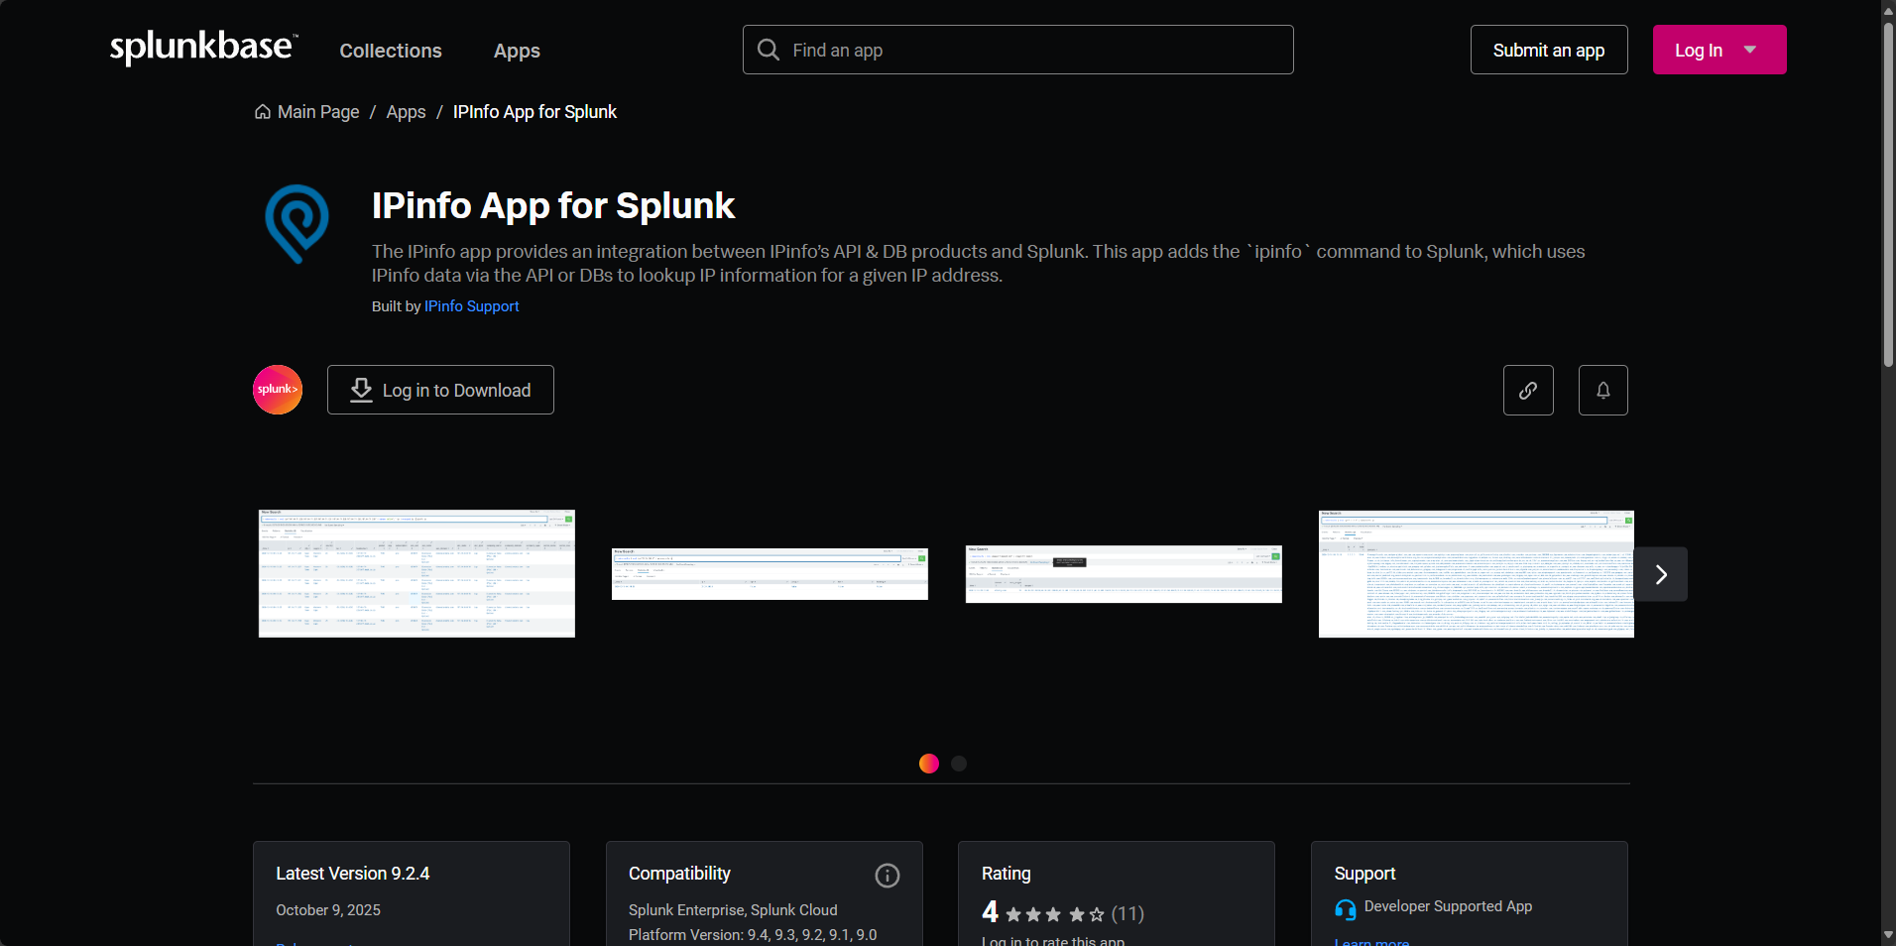
Task: Open the Collections menu
Action: (390, 51)
